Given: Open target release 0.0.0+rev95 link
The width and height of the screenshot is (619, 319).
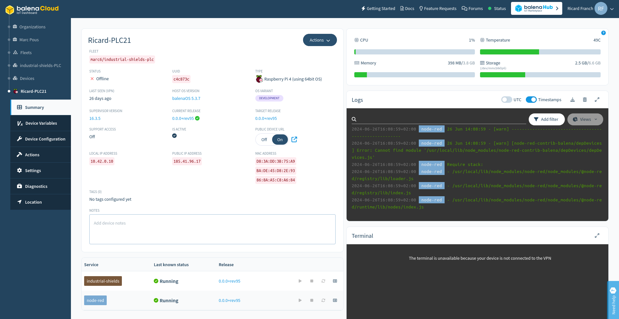Looking at the screenshot, I should click(x=266, y=118).
